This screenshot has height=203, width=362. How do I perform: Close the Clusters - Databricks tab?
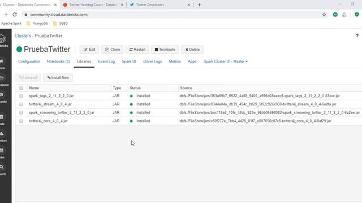coord(55,5)
